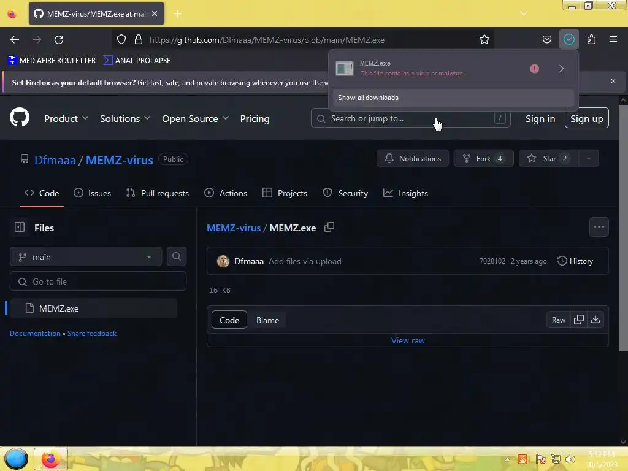Focus the Search or jump to field
This screenshot has height=471, width=628.
(x=410, y=118)
